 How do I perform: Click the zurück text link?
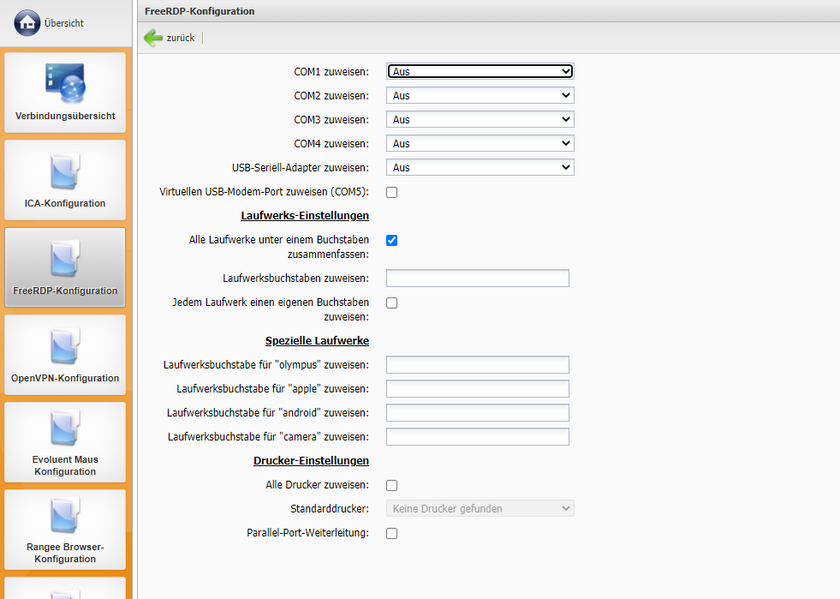point(181,38)
